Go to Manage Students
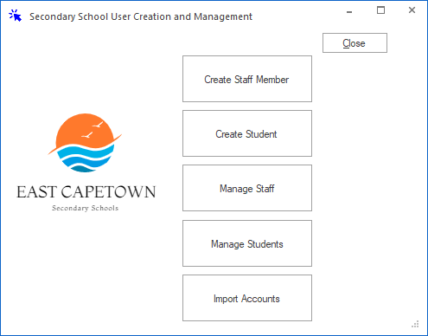Image resolution: width=428 pixels, height=336 pixels. pyautogui.click(x=247, y=243)
